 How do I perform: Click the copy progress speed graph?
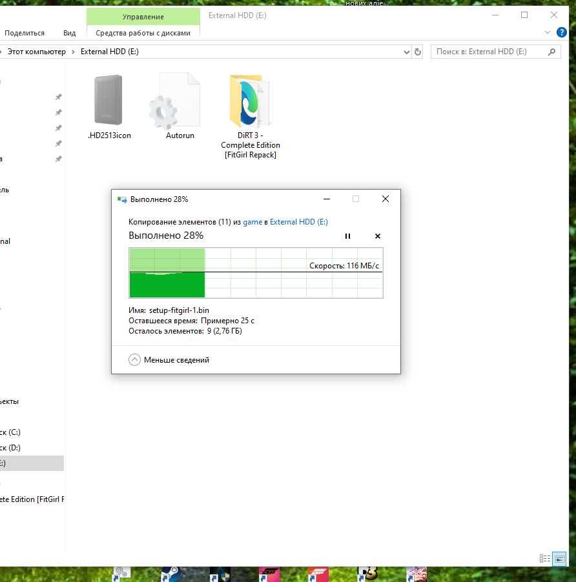click(x=256, y=273)
